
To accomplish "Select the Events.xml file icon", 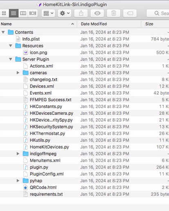I will tap(25, 93).
